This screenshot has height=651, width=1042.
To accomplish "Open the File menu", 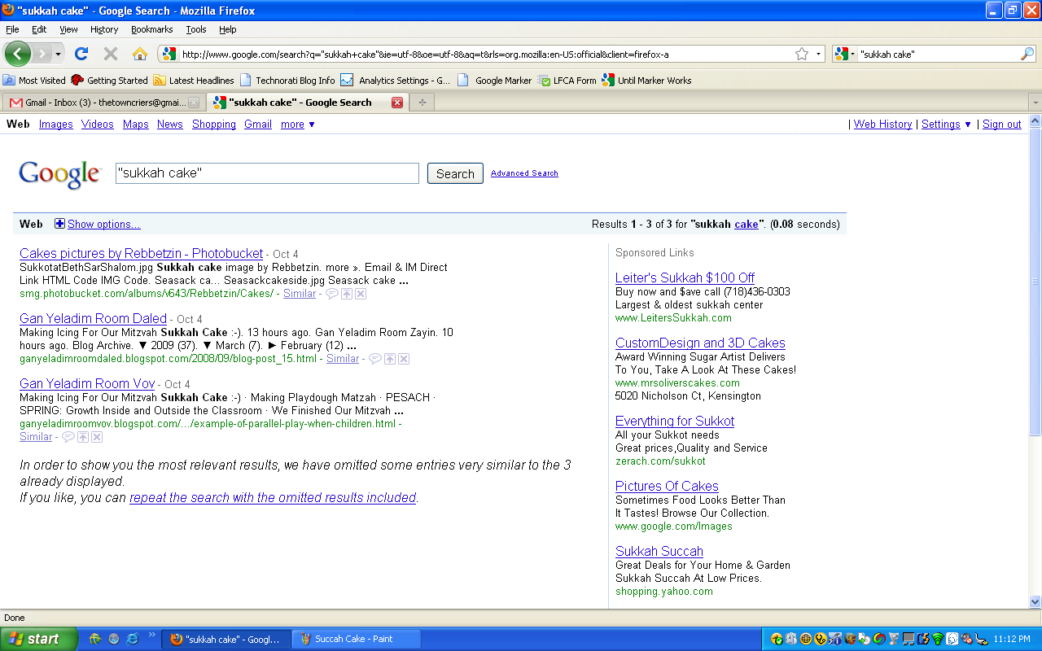I will pyautogui.click(x=12, y=29).
